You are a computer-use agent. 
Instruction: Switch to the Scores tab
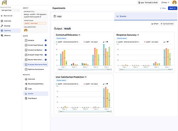click(146, 16)
